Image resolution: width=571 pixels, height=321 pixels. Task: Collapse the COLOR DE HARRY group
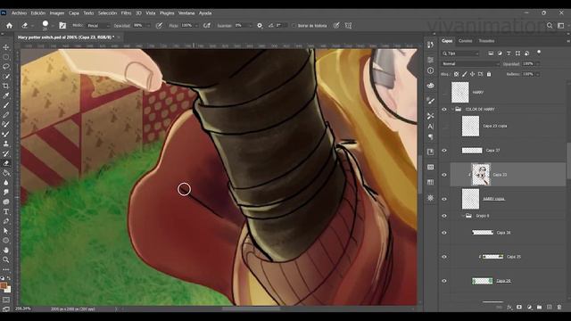click(x=452, y=109)
